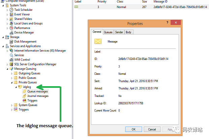Image resolution: width=209 pixels, height=139 pixels.
Task: Click the idglog queue icon
Action: 20,87
